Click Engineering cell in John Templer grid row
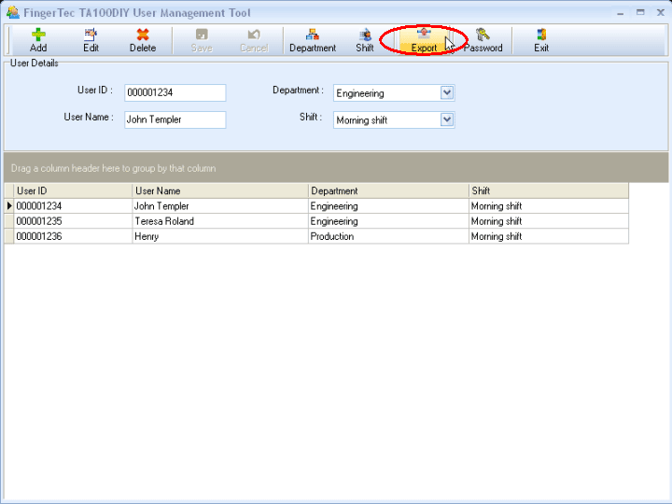The width and height of the screenshot is (672, 504). [388, 206]
